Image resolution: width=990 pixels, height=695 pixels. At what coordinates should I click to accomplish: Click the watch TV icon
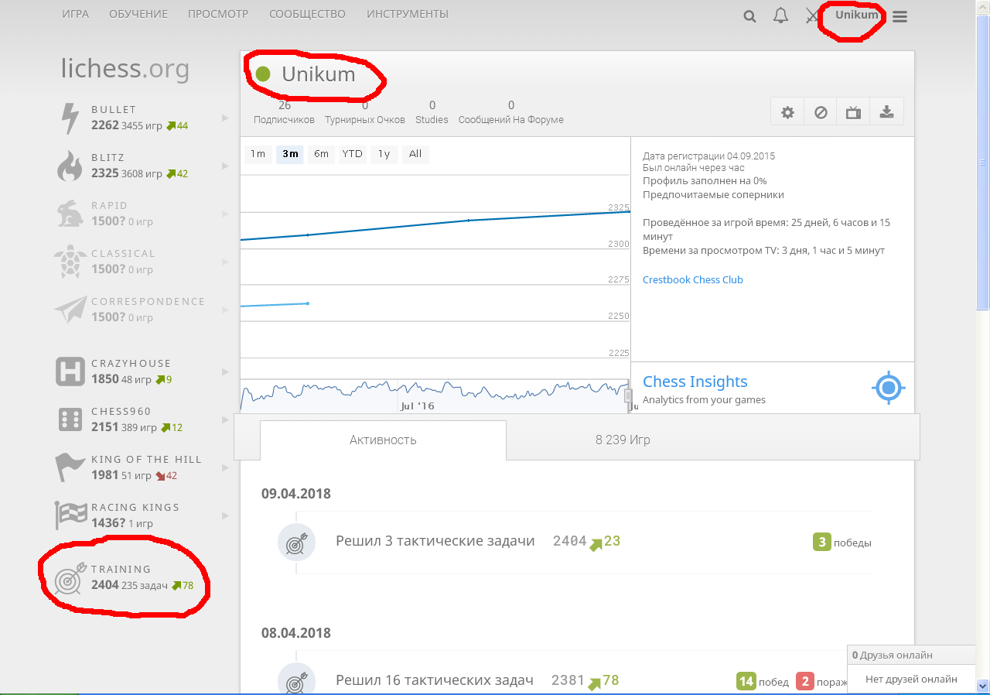click(x=854, y=112)
